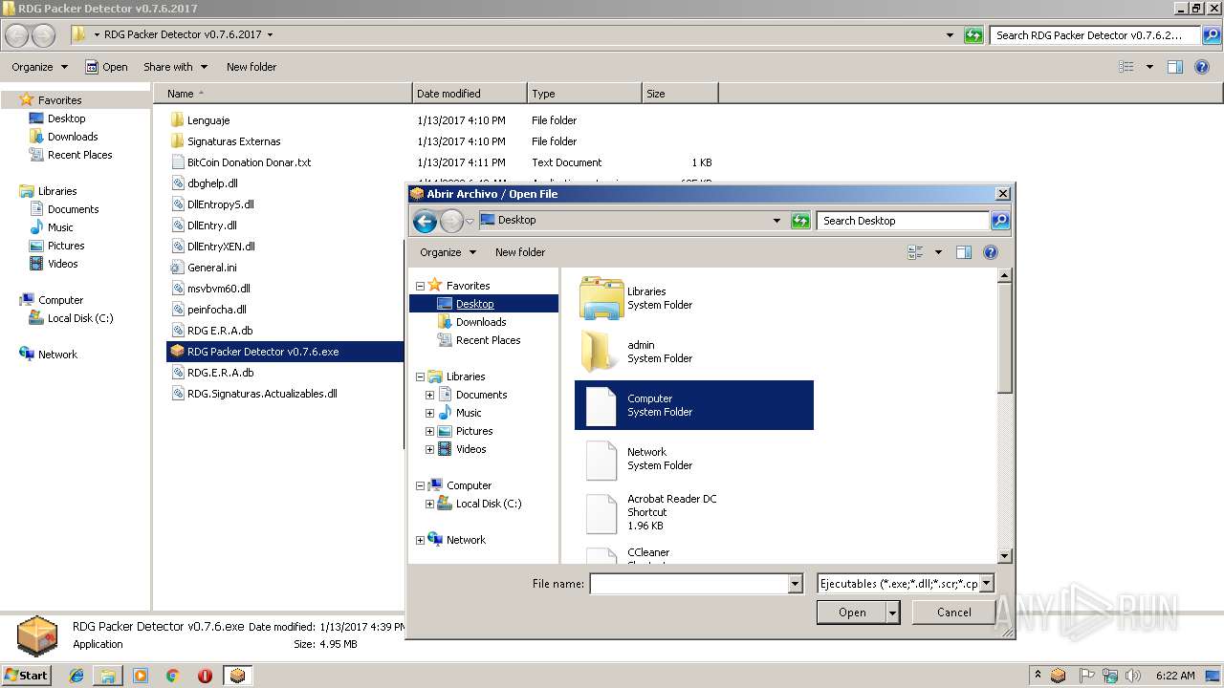This screenshot has width=1224, height=688.
Task: Click dialog file list scrollbar down arrow
Action: 1004,555
